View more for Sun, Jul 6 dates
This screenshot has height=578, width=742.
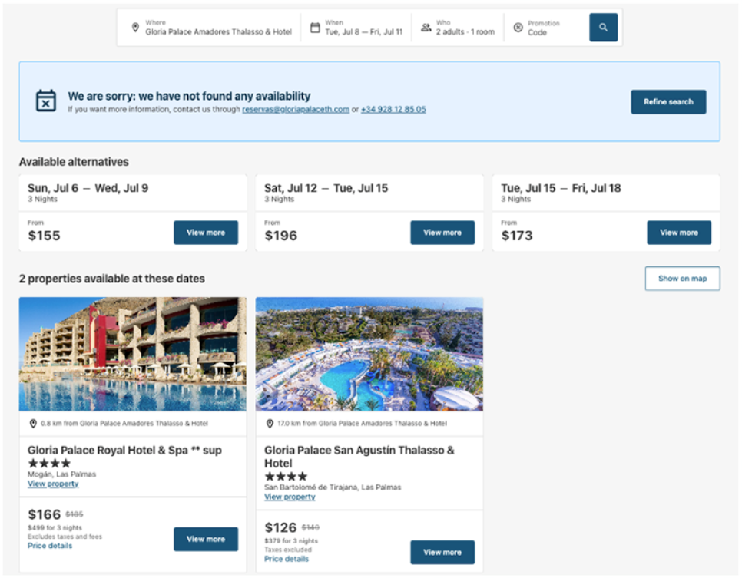pos(205,233)
